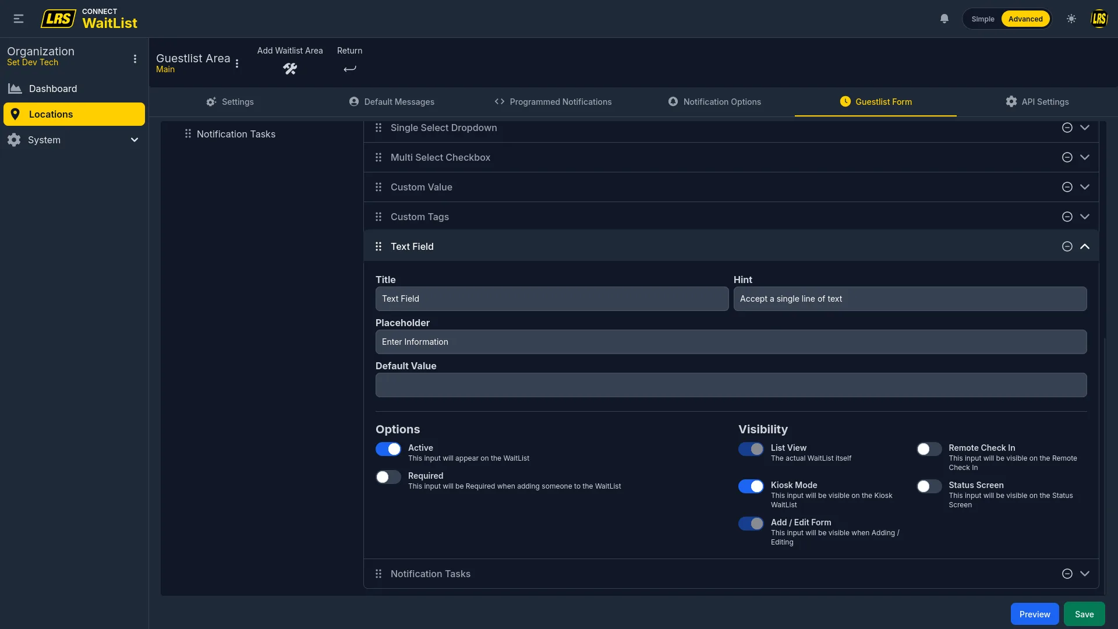Expand the Custom Value section

(x=1085, y=187)
